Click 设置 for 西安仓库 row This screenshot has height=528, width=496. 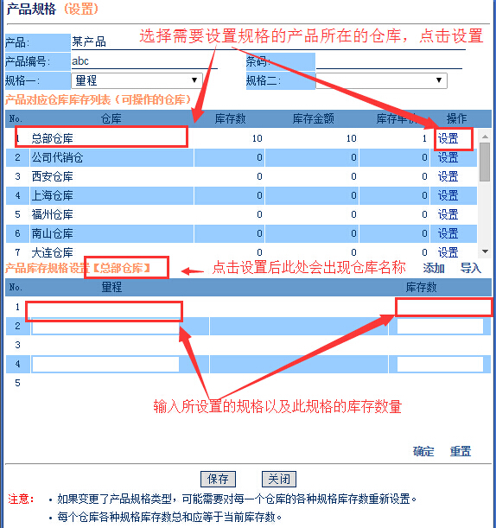tap(448, 176)
